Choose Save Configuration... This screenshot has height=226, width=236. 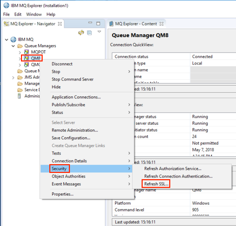(x=71, y=138)
